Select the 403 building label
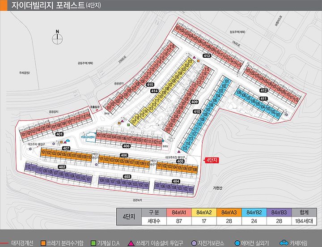Image resolution: width=322 pixels, height=247 pixels. [127, 176]
